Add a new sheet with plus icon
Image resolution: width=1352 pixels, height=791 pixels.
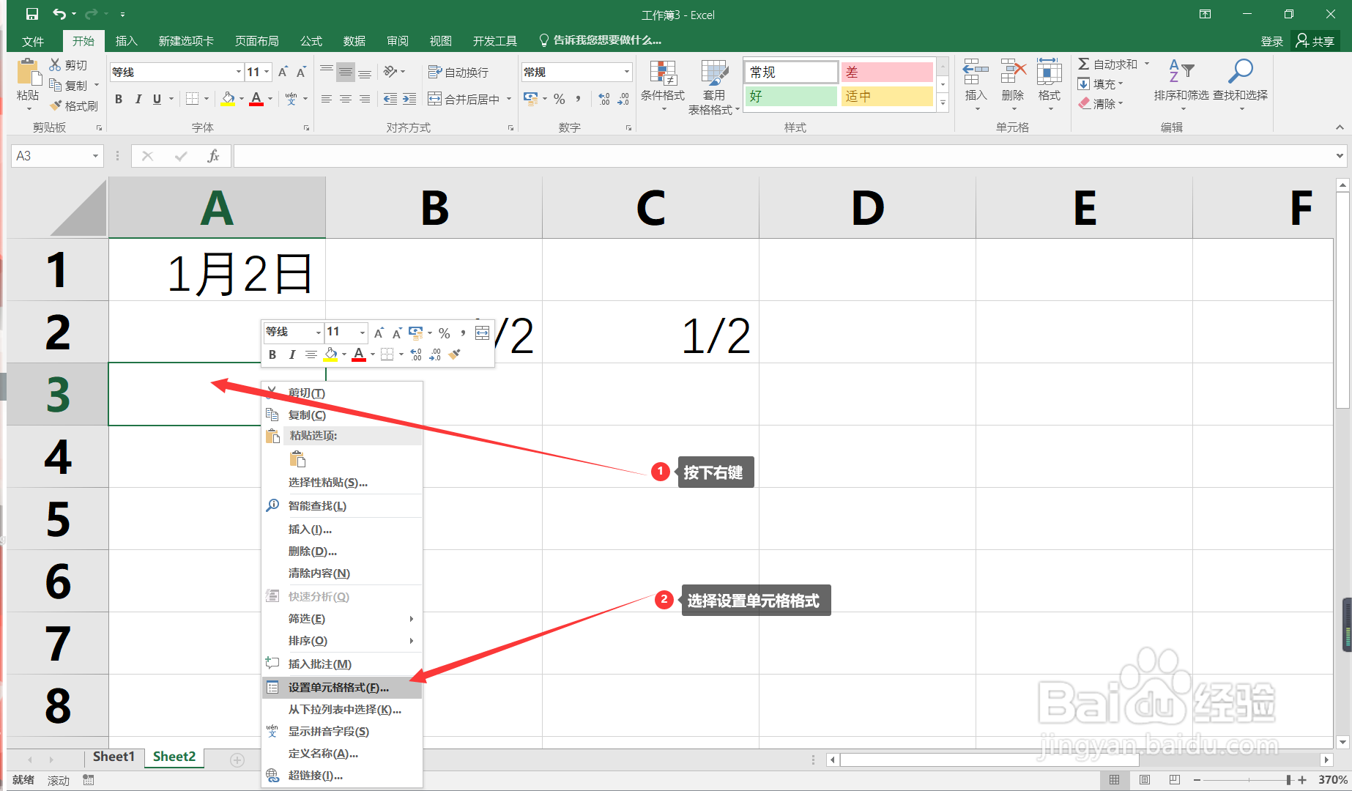click(x=237, y=760)
